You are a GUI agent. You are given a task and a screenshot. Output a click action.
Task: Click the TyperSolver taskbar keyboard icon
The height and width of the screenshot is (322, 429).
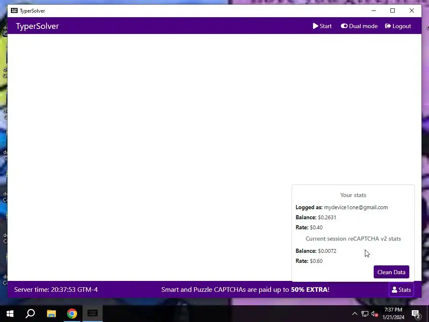point(93,314)
